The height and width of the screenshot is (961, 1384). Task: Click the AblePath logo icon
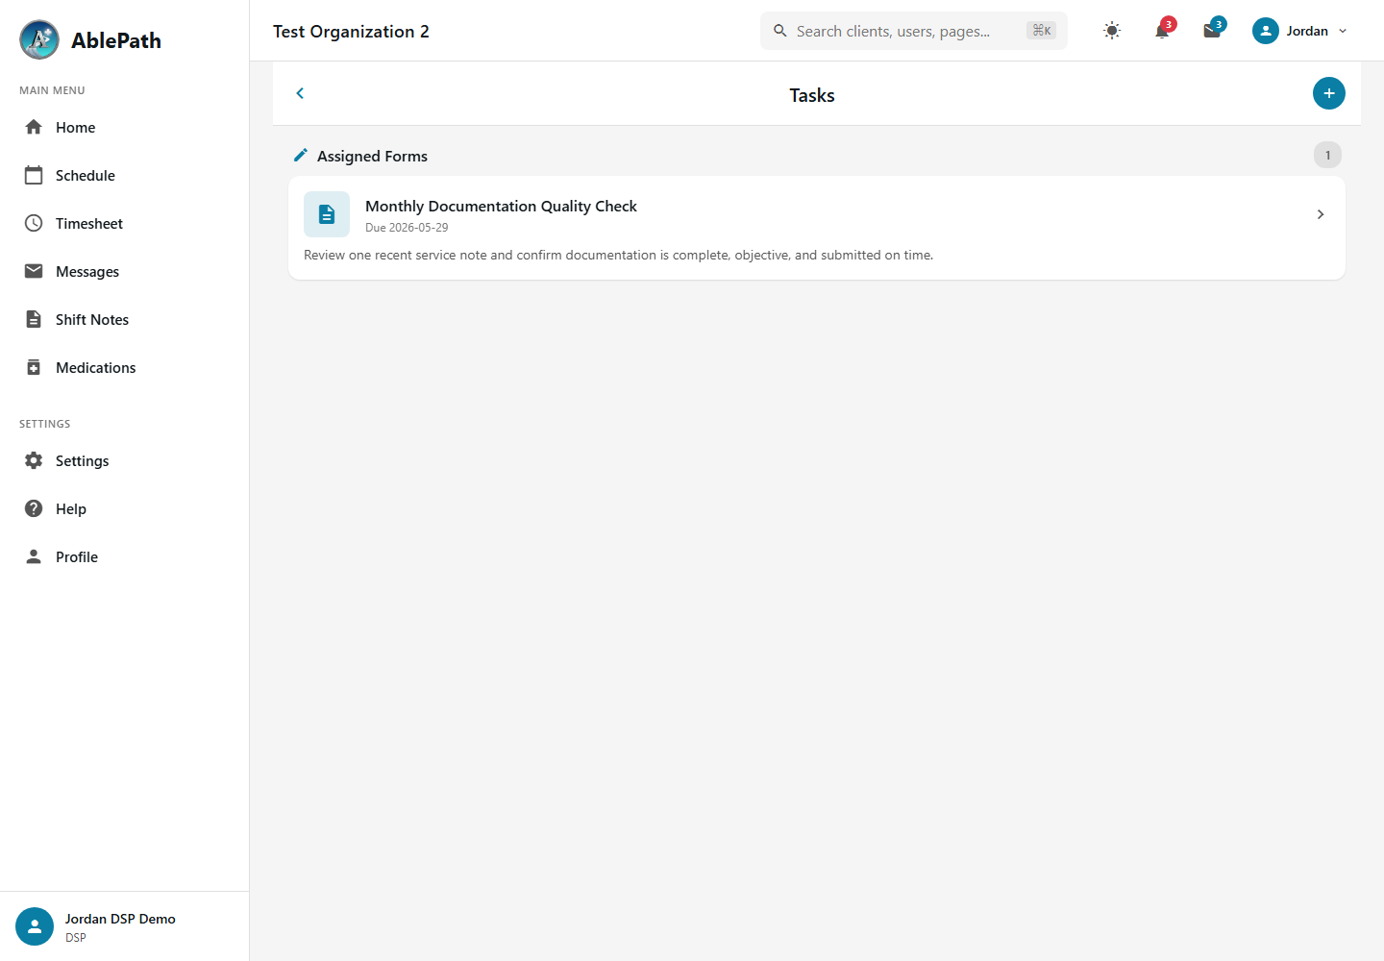[39, 39]
